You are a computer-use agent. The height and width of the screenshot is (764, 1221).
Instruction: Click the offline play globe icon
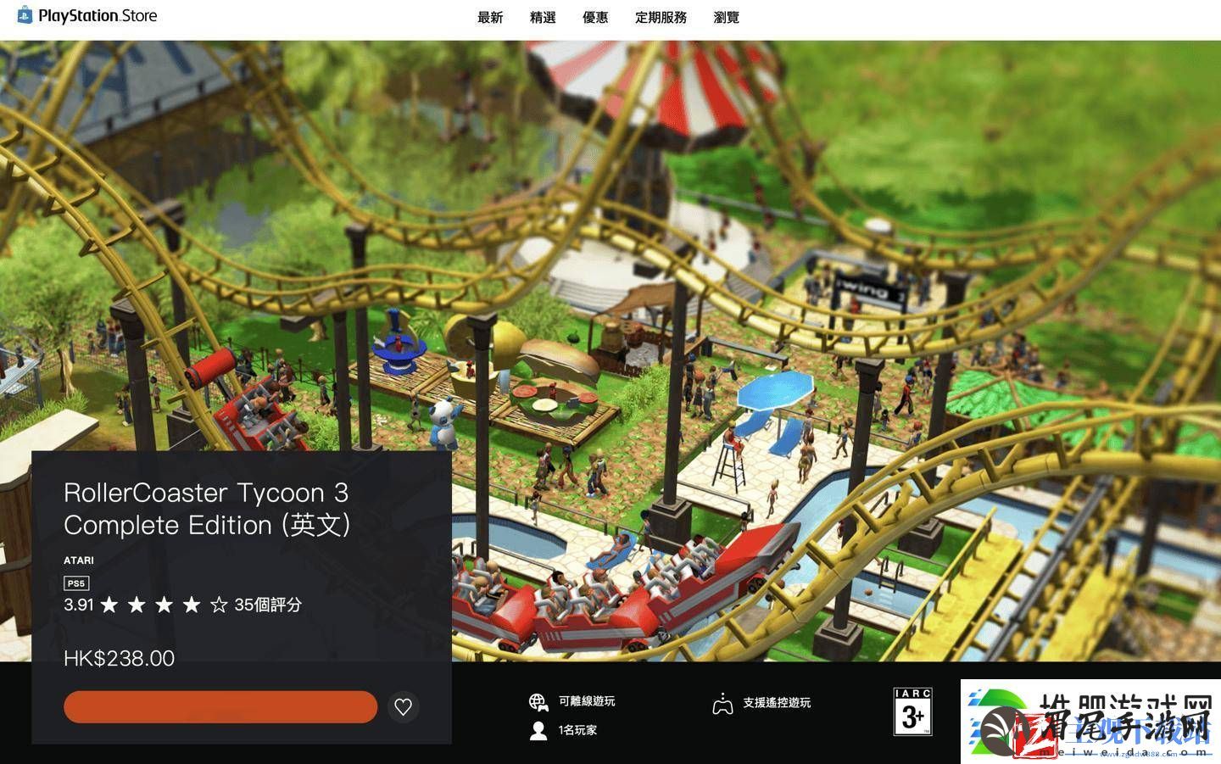pyautogui.click(x=538, y=701)
